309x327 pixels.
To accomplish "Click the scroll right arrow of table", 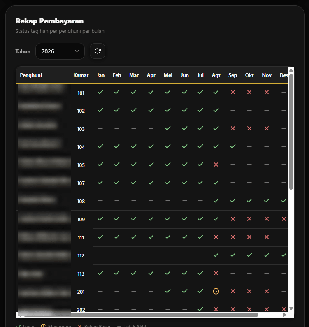I will pyautogui.click(x=284, y=315).
